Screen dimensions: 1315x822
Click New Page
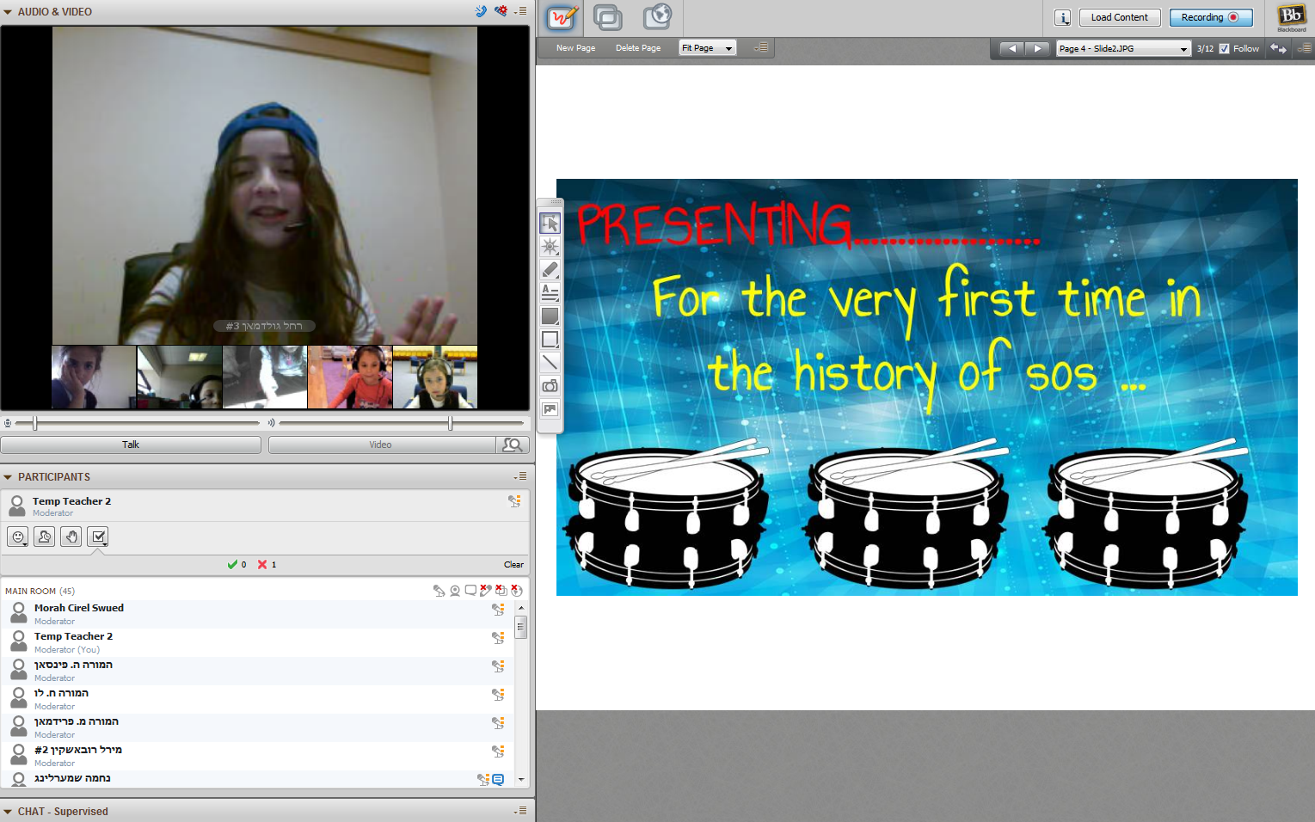click(x=575, y=48)
